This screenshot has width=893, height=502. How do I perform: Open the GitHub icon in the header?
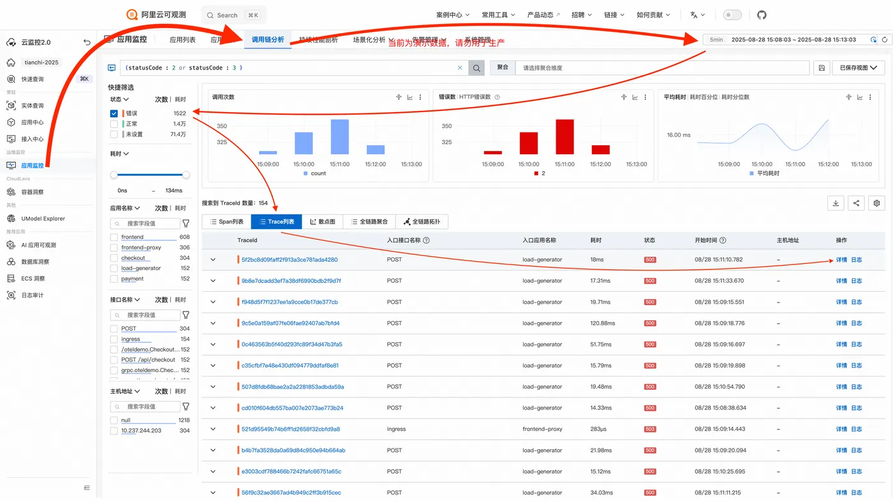[x=762, y=15]
